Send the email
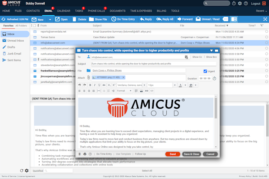This screenshot has height=179, width=269. click(x=173, y=154)
